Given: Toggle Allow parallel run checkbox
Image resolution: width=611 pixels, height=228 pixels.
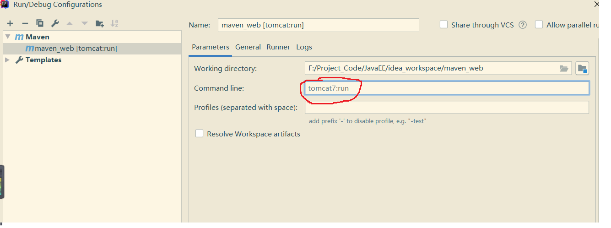Looking at the screenshot, I should pos(539,25).
